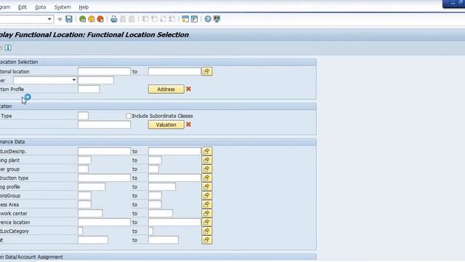
Task: Click the Catalog profile from field
Action: click(x=92, y=187)
